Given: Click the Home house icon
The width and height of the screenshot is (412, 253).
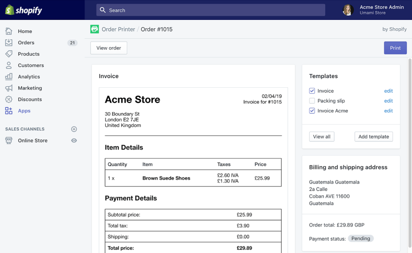Looking at the screenshot, I should point(9,31).
